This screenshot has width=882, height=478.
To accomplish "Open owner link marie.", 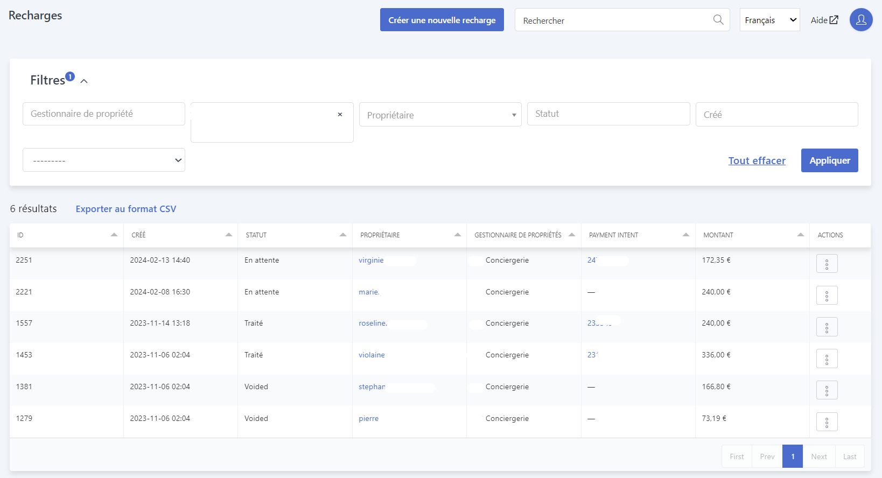I will click(369, 292).
